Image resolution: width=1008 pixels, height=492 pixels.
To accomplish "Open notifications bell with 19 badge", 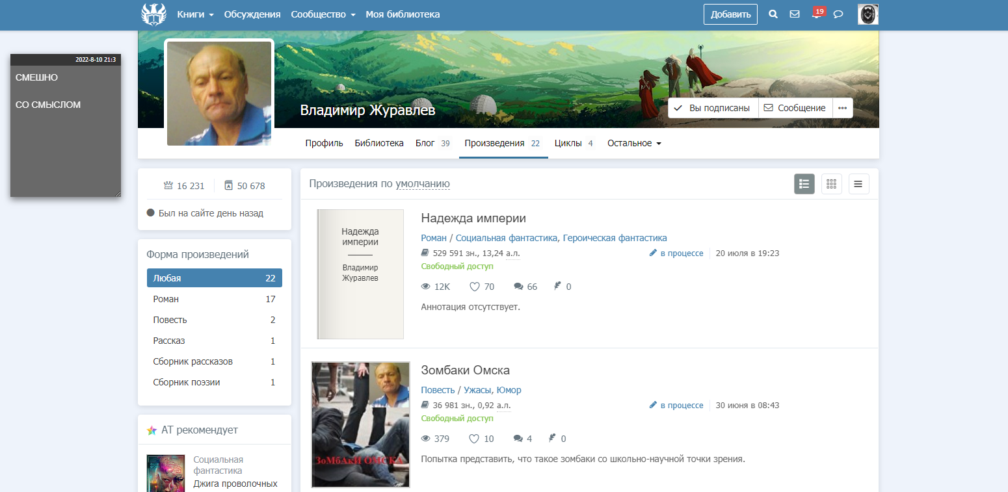I will 816,14.
